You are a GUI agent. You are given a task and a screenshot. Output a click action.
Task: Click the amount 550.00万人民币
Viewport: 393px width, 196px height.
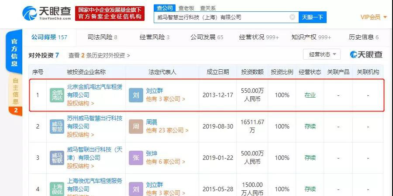252,95
